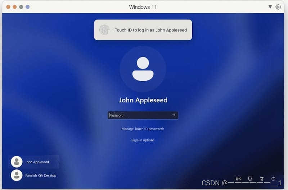
Task: Switch to Parallels QA Desktop account
Action: [34, 175]
